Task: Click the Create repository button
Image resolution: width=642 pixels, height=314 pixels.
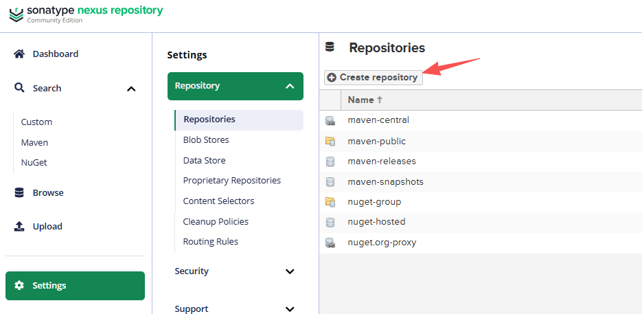Action: point(374,78)
